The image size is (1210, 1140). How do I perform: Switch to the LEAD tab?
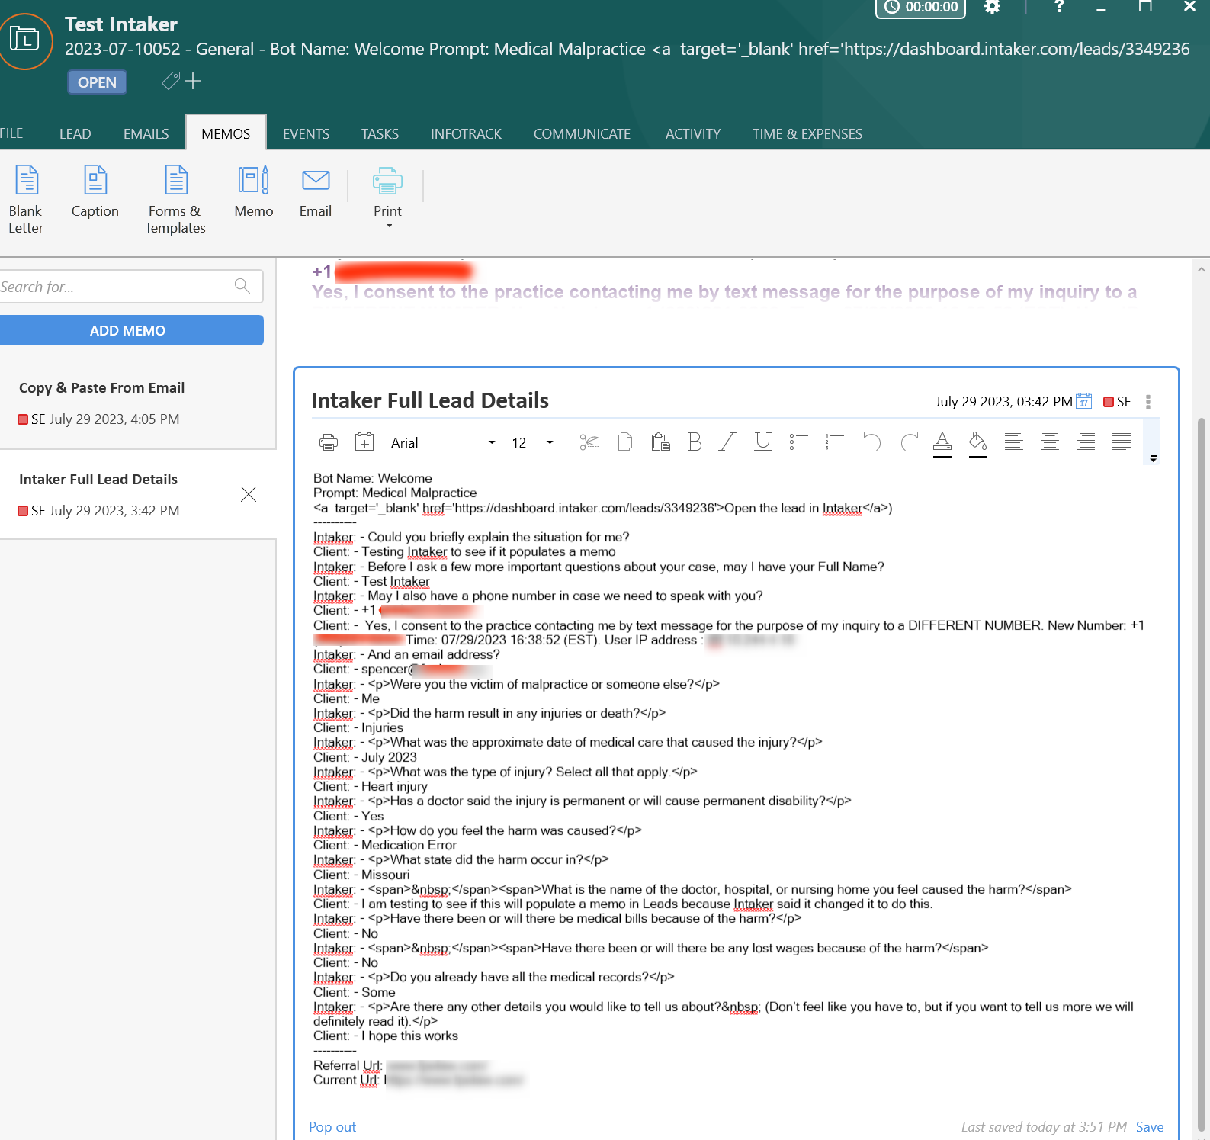pos(75,133)
